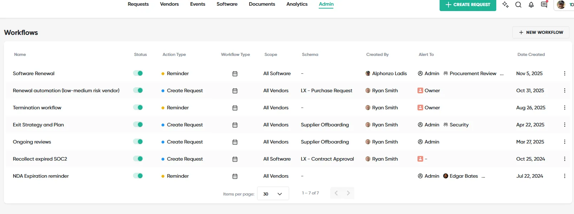574x214 pixels.
Task: Click Procurement Review group icon
Action: click(x=446, y=73)
